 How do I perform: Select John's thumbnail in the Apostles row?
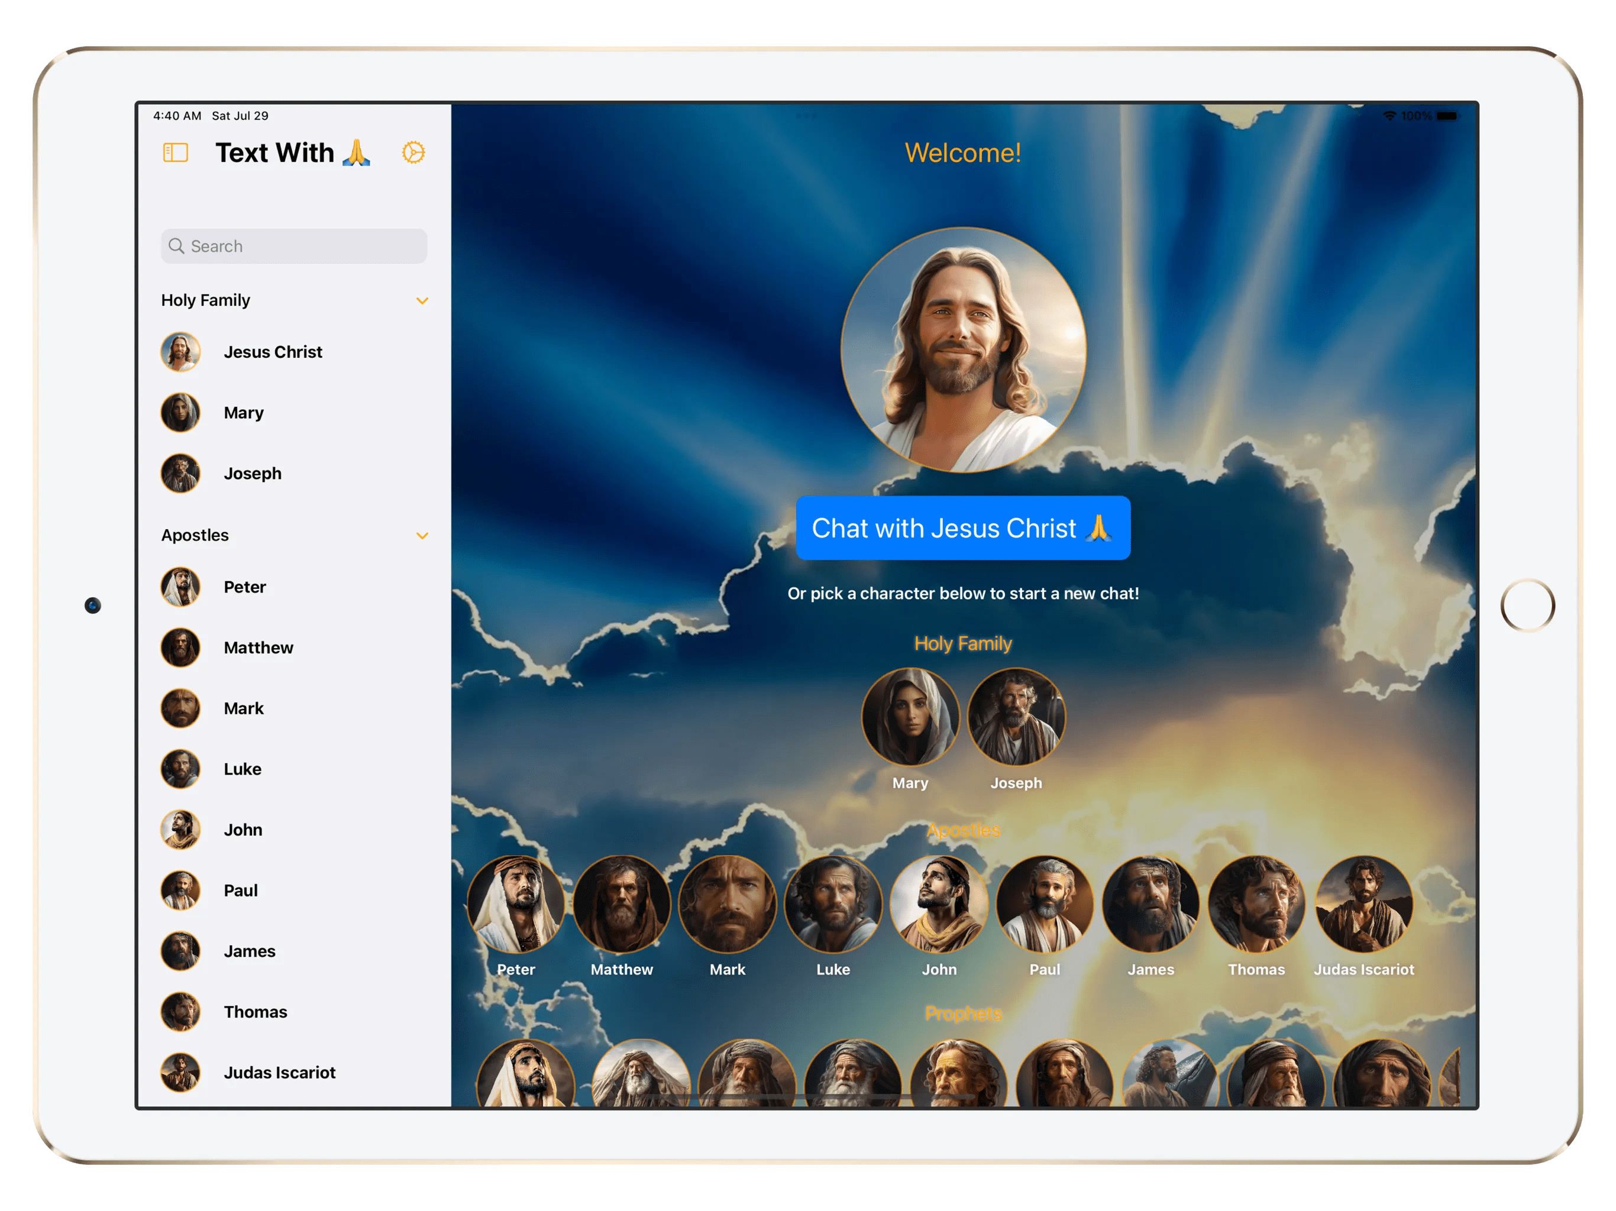point(939,904)
